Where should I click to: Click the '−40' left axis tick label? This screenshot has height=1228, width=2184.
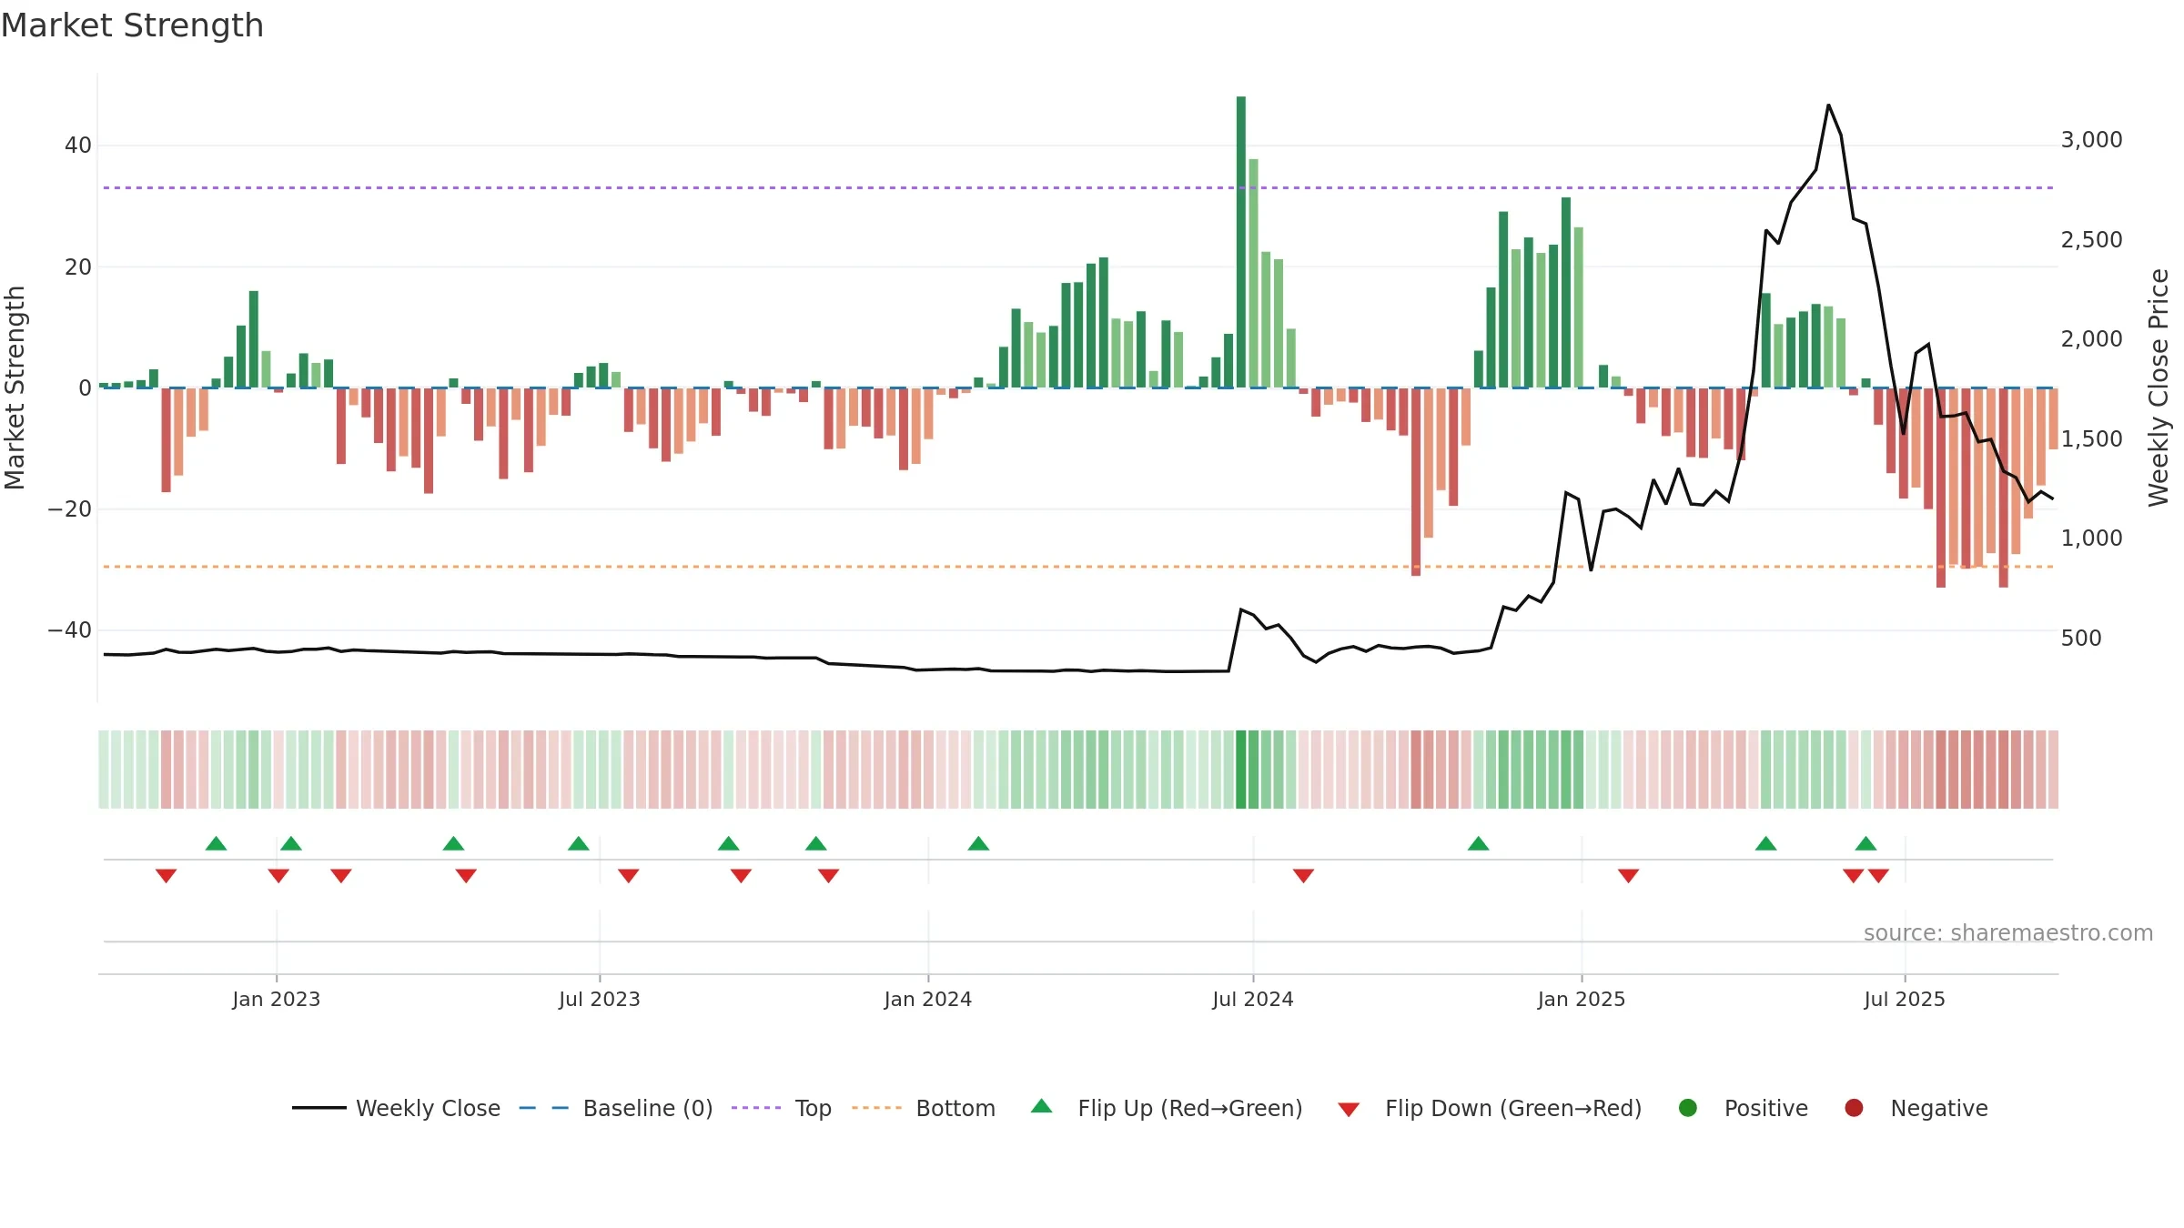69,630
